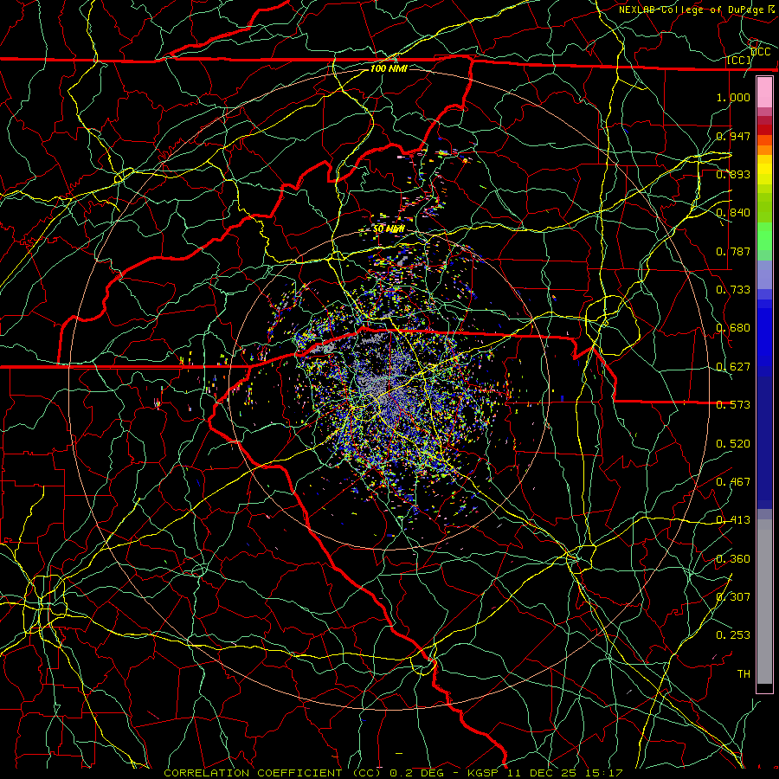Click the TH threshold label
Screen dimensions: 779x779
tap(744, 674)
